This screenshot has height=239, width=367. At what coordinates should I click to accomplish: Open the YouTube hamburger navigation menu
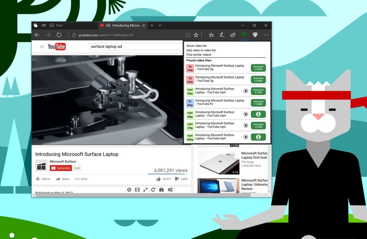click(42, 46)
